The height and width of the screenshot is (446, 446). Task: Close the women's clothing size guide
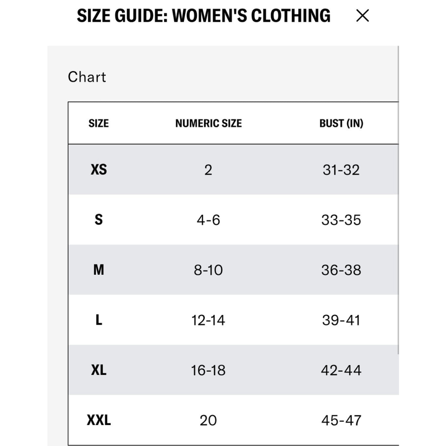coord(362,15)
